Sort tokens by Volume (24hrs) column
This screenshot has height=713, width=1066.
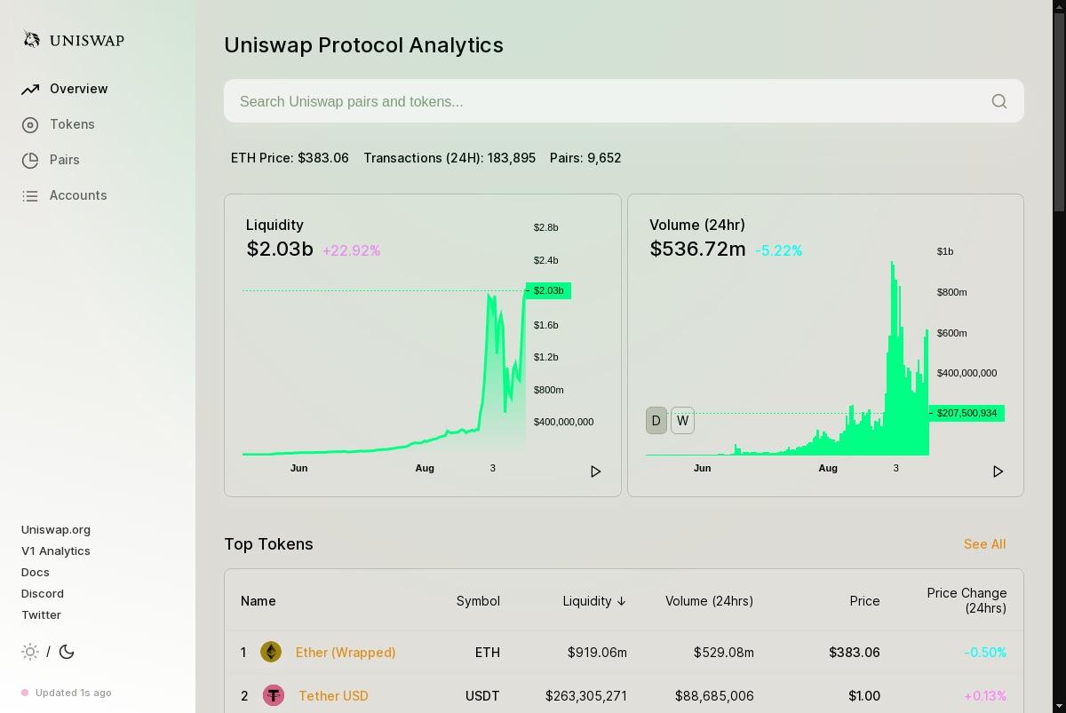coord(709,601)
